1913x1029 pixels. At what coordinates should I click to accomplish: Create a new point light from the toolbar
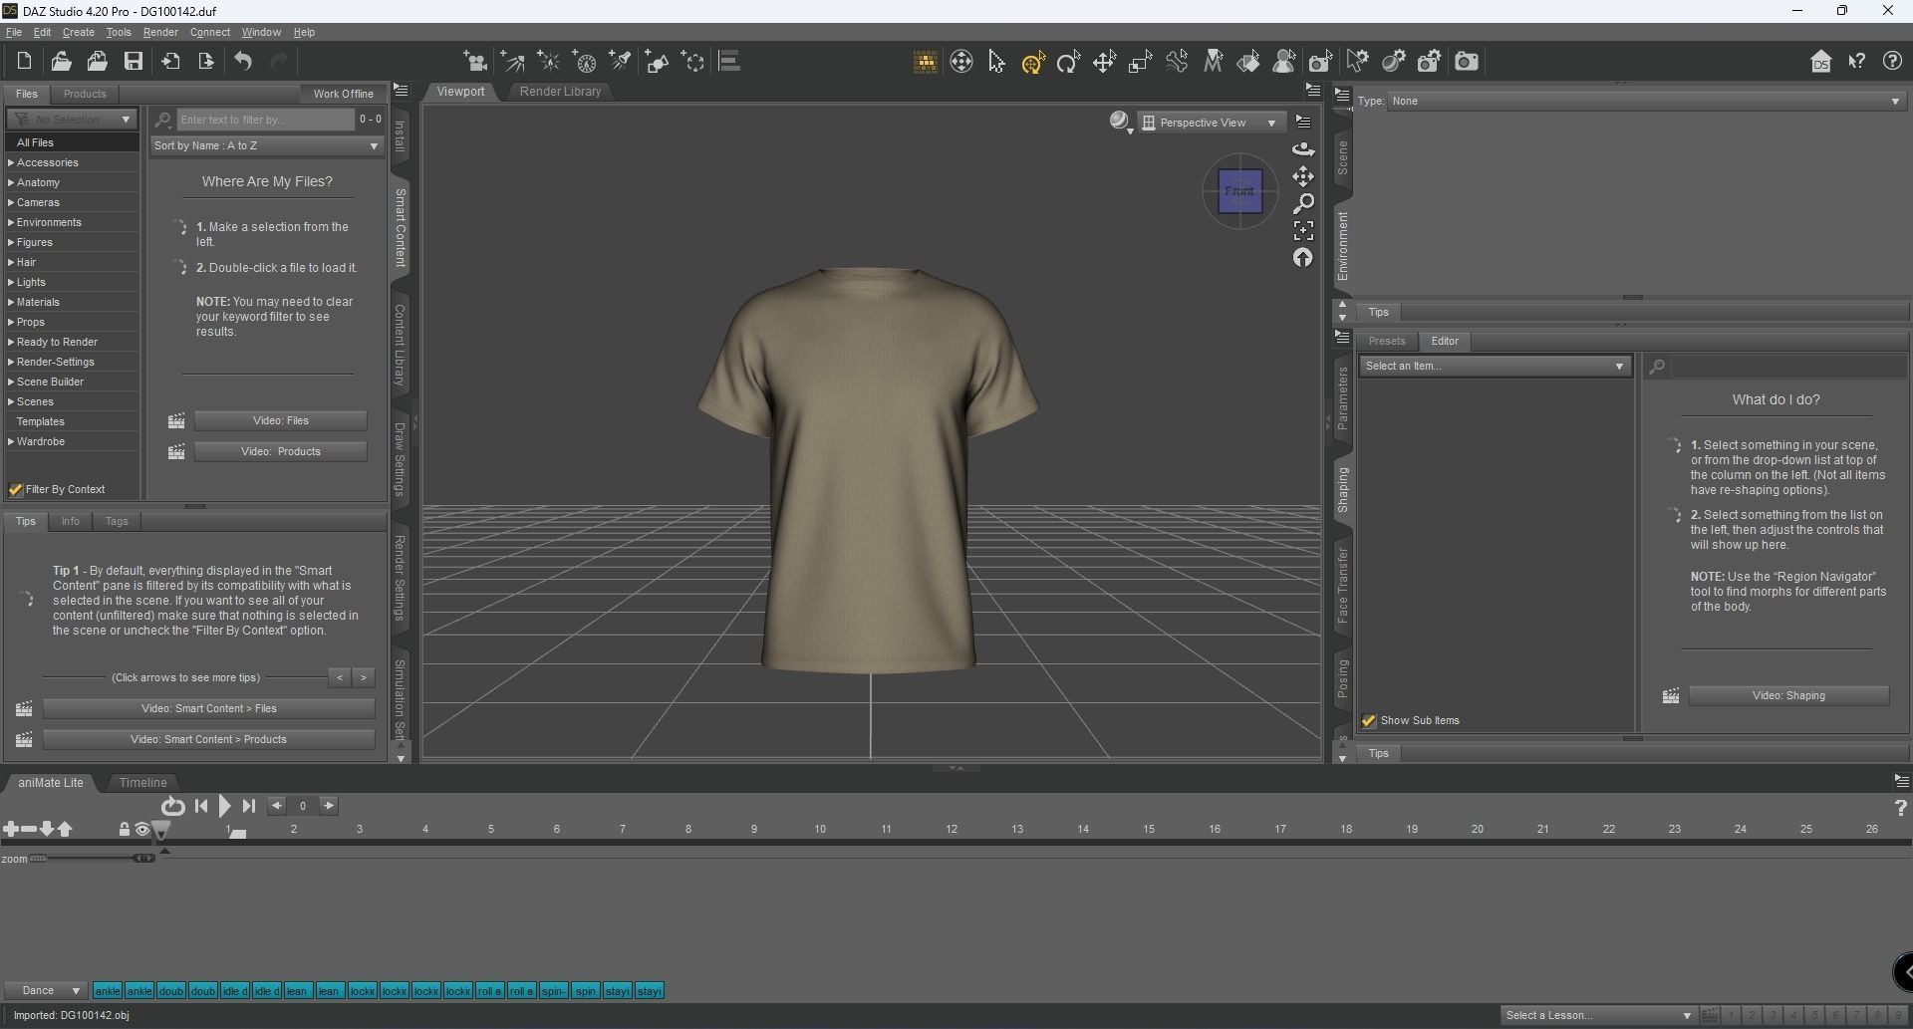549,62
